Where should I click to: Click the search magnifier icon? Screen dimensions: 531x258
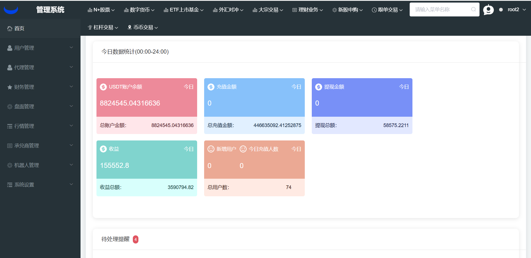[473, 9]
